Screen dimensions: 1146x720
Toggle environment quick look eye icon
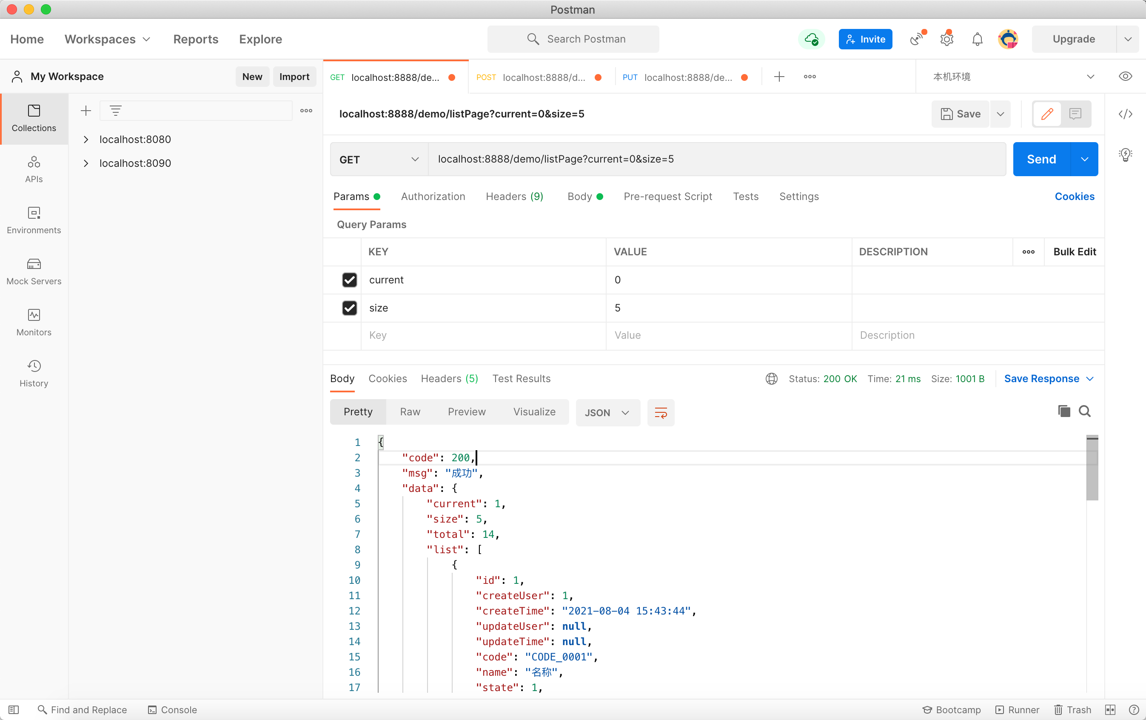[x=1125, y=77]
